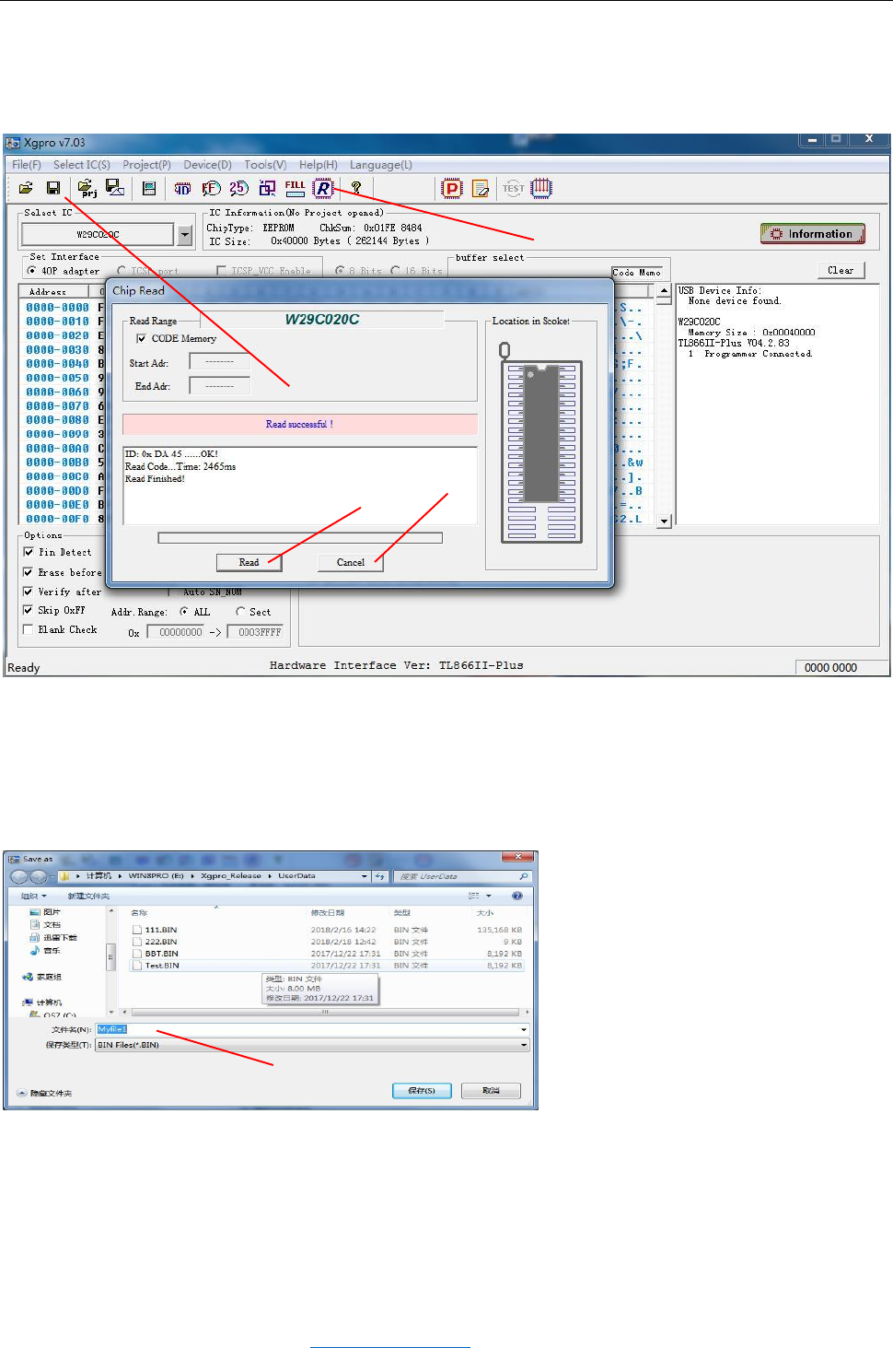
Task: Click the 25 flash detect toolbar icon
Action: 239,188
